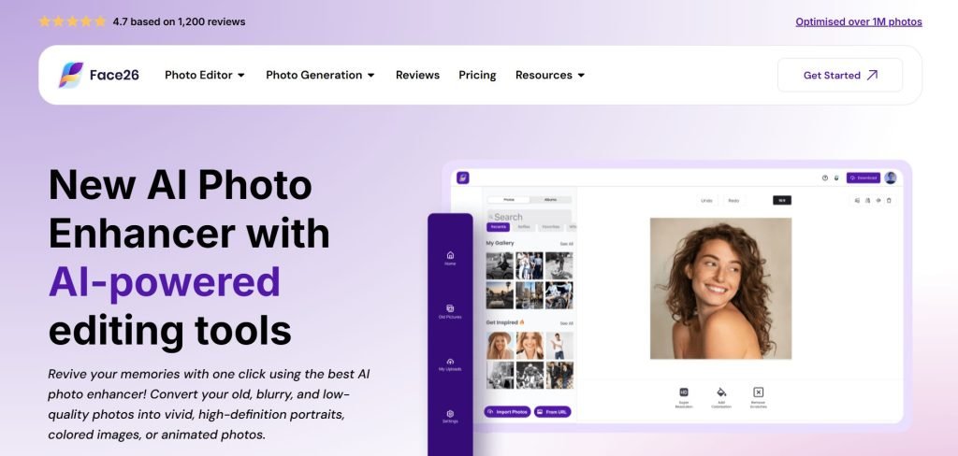This screenshot has height=456, width=958.
Task: Select the Add Colorization paint bucket
Action: (721, 392)
